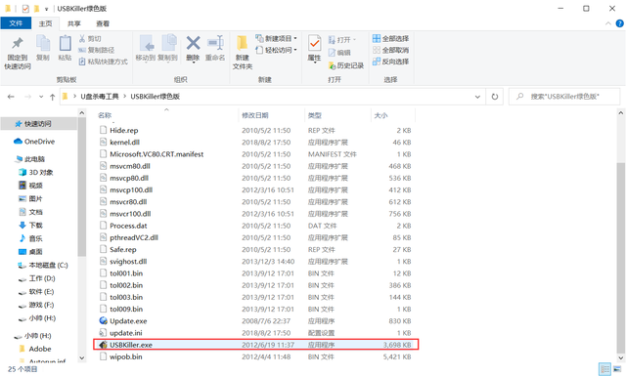Open the File tab
The width and height of the screenshot is (626, 376).
[x=16, y=23]
